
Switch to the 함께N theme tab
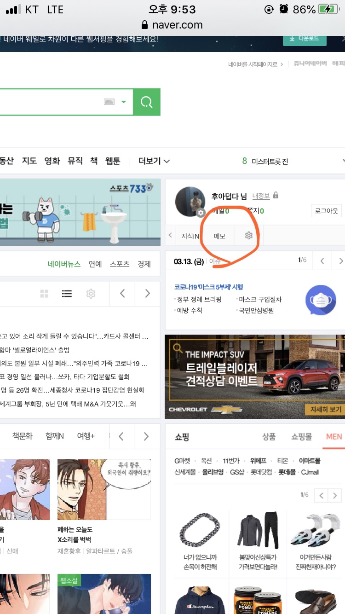coord(55,436)
